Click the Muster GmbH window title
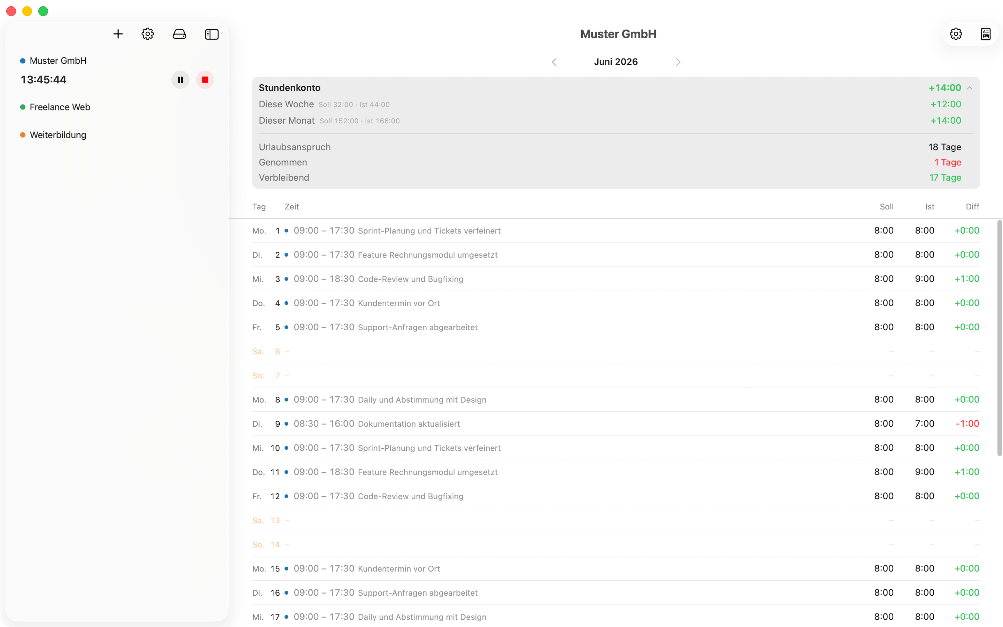Image resolution: width=1003 pixels, height=627 pixels. pyautogui.click(x=618, y=34)
